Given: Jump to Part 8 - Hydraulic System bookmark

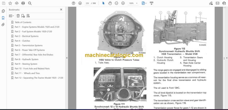Looking at the screenshot, I should [26, 59].
